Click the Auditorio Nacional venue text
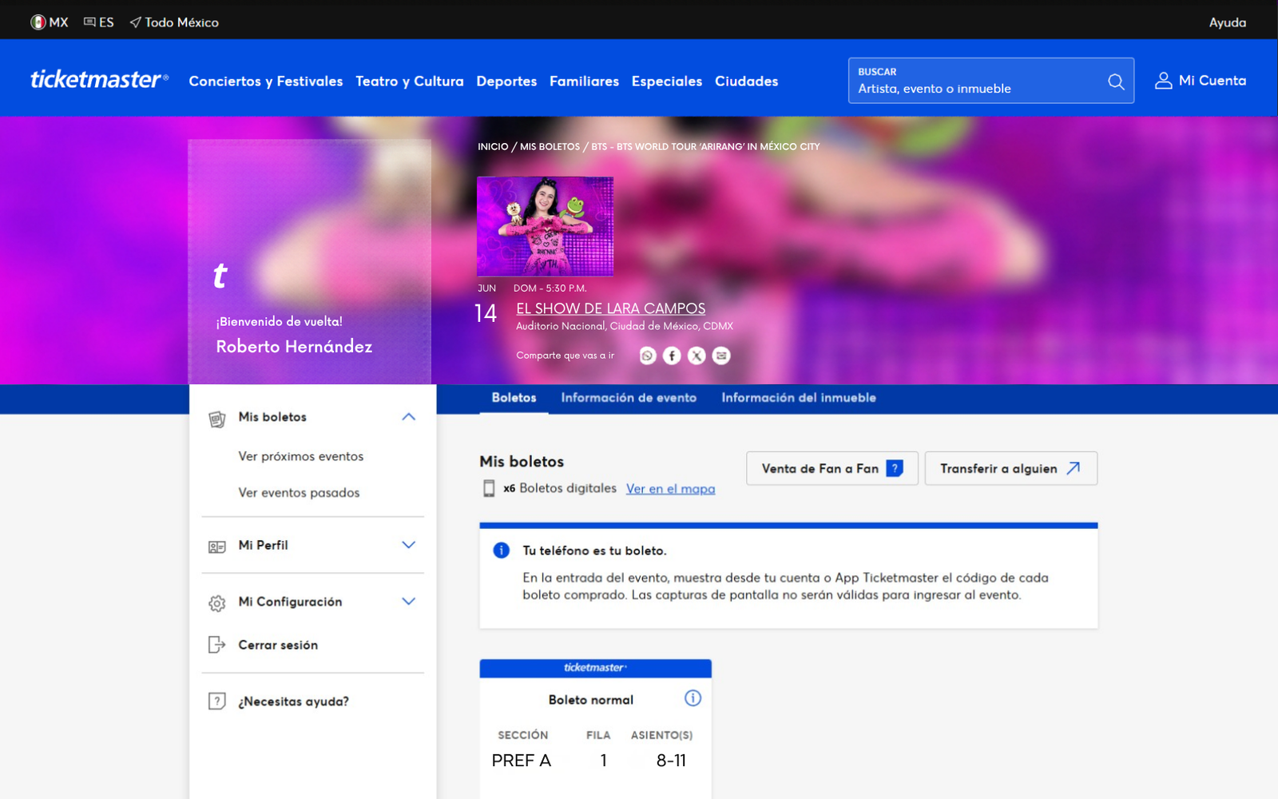 click(x=625, y=326)
